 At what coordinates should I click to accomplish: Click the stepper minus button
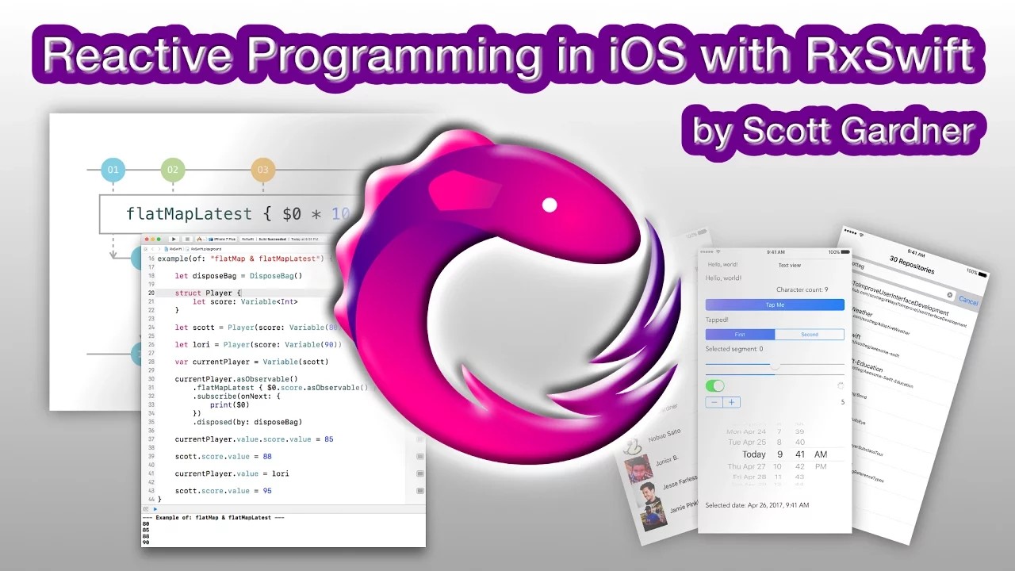714,402
